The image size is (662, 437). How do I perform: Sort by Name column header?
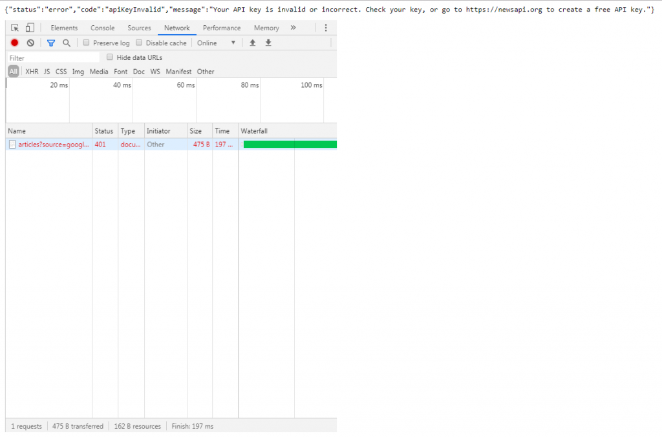tap(49, 131)
